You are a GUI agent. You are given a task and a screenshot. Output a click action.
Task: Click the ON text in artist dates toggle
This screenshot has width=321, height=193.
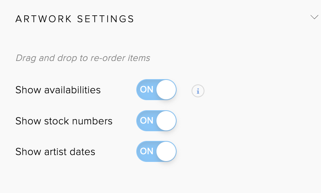coord(147,151)
